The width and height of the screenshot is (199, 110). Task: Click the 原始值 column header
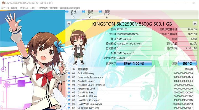189,69
